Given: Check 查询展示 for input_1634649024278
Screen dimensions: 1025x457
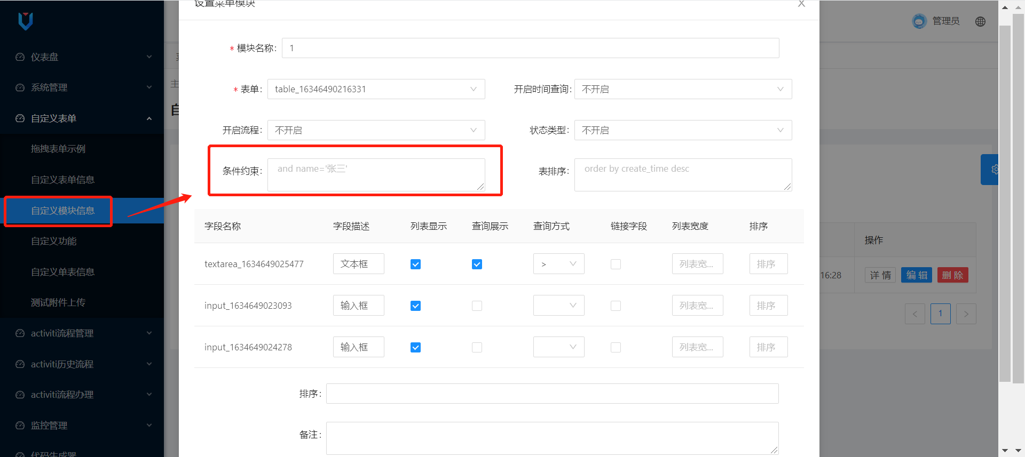Looking at the screenshot, I should pos(477,348).
